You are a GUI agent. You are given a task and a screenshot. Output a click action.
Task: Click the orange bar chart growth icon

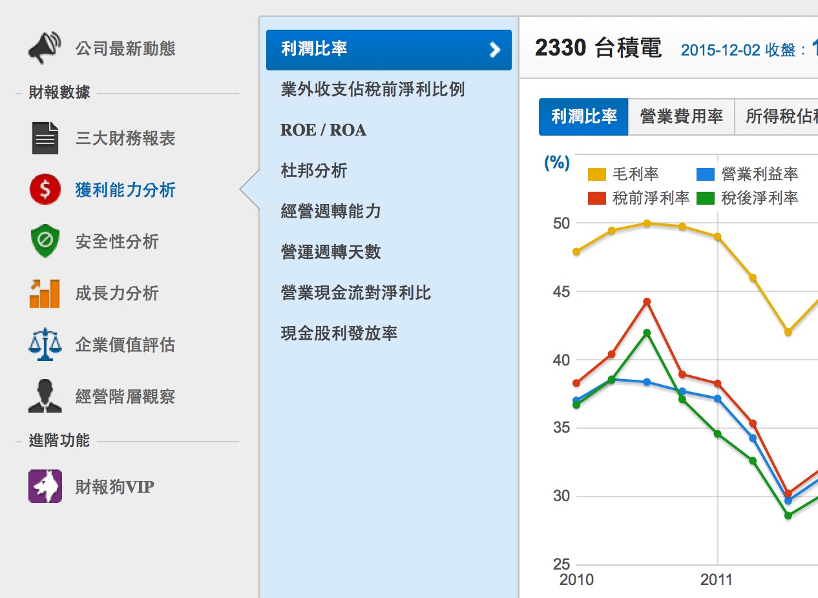pyautogui.click(x=45, y=293)
